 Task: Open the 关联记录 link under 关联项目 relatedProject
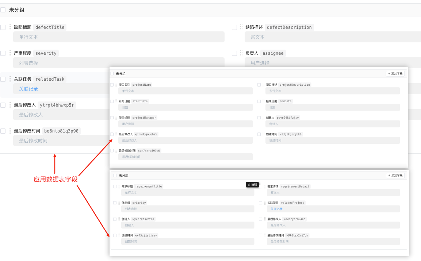pyautogui.click(x=276, y=209)
